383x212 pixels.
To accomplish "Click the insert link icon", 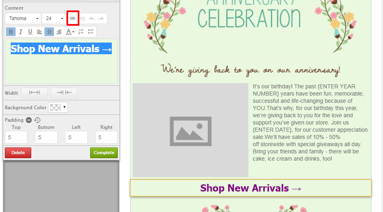I will (73, 18).
